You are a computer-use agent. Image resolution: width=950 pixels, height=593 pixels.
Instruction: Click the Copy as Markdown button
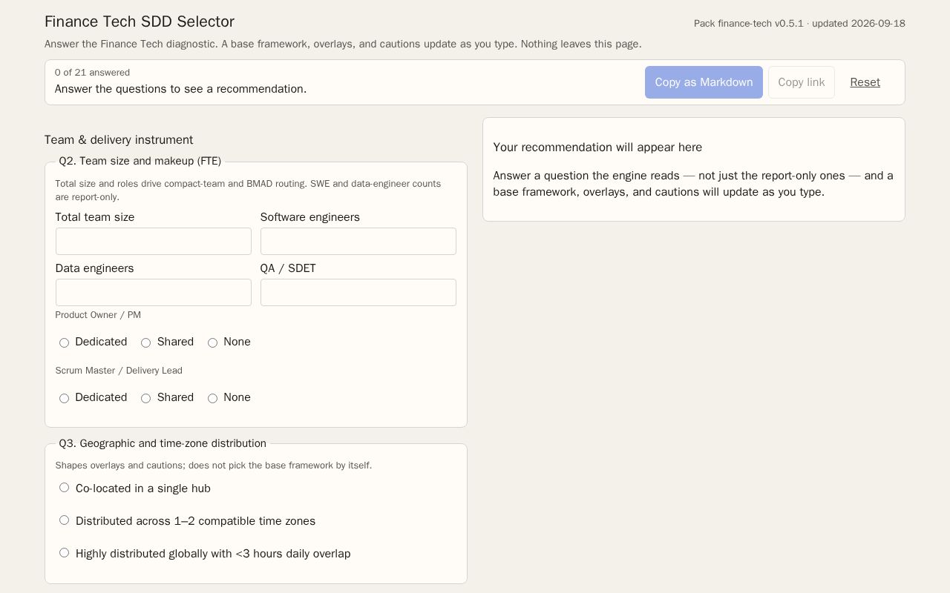pyautogui.click(x=704, y=82)
